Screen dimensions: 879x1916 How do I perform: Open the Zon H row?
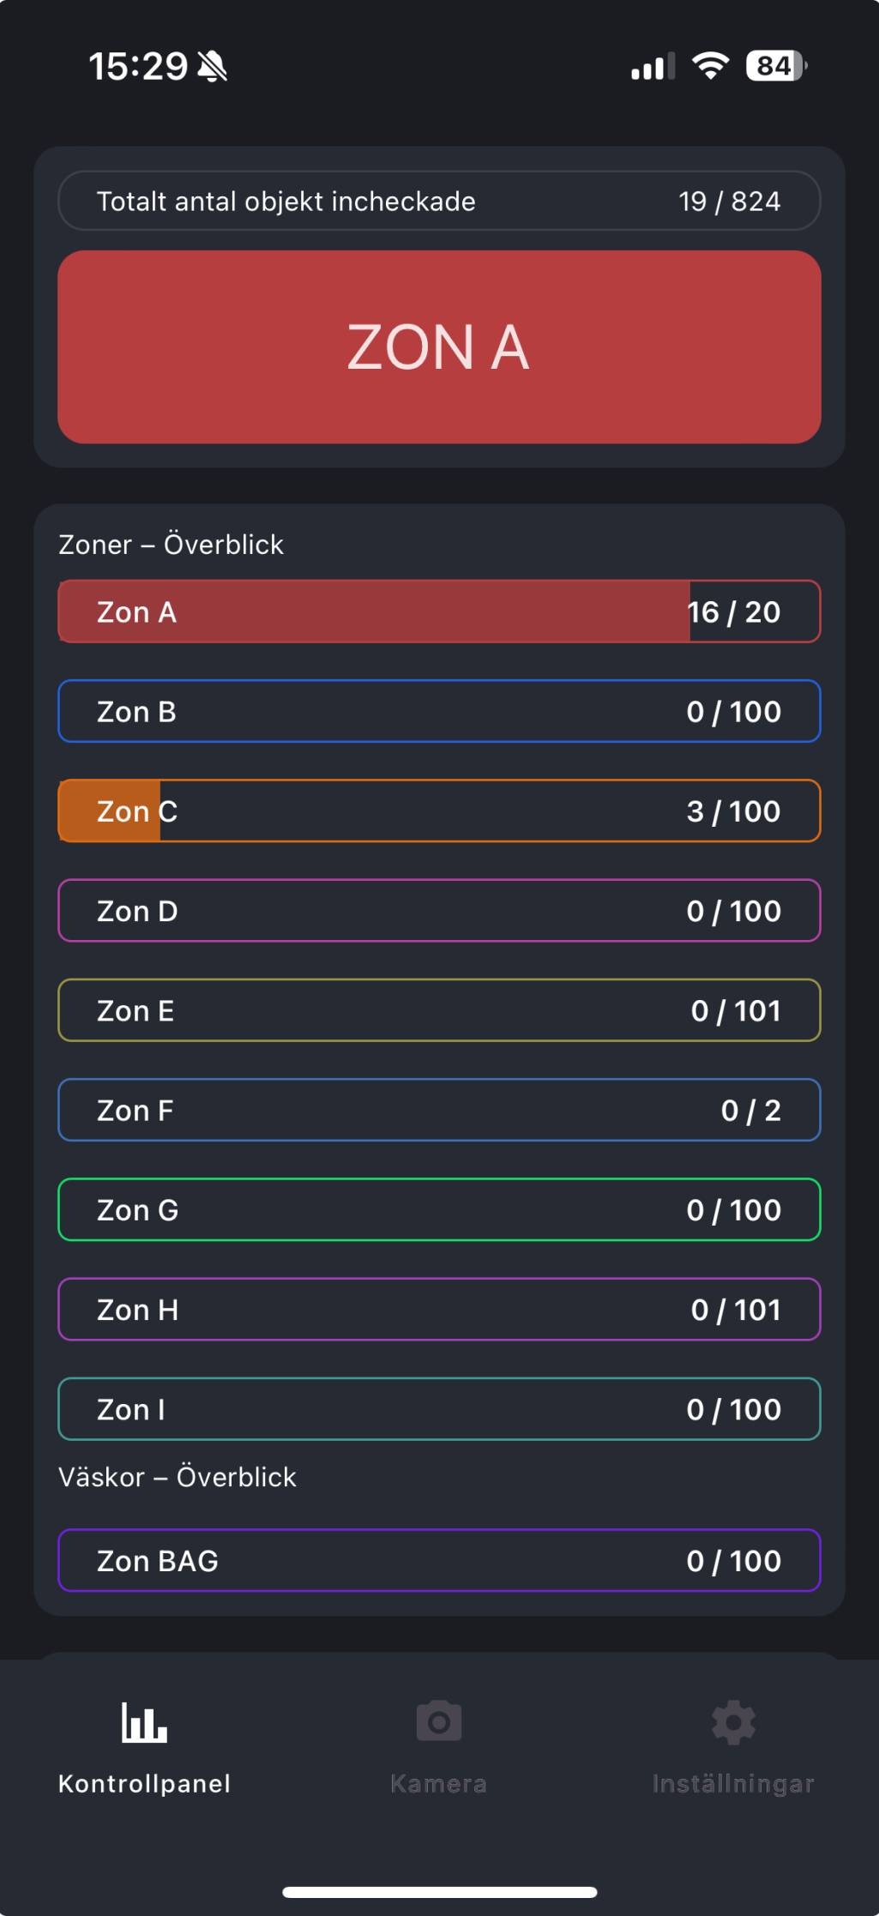tap(439, 1310)
